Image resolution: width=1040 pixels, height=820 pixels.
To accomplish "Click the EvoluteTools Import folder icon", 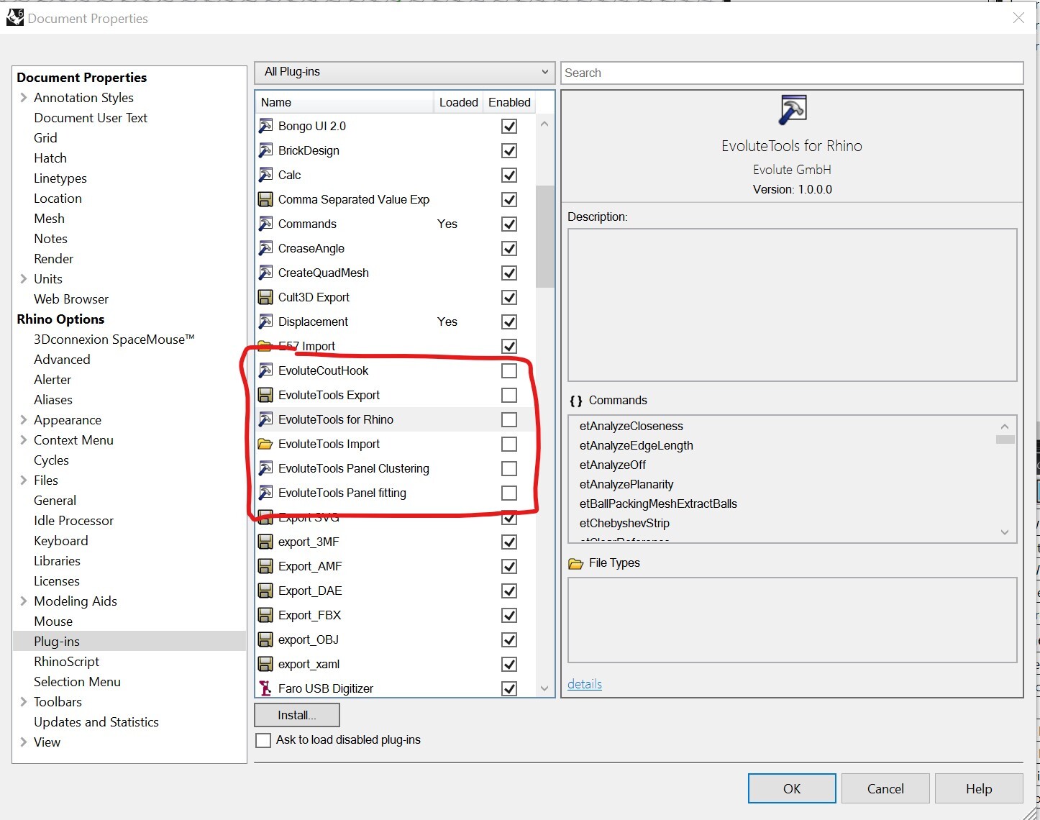I will pyautogui.click(x=265, y=444).
